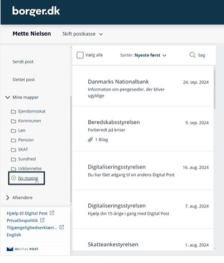Click the message list scrollbar
The image size is (224, 263).
pyautogui.click(x=215, y=89)
